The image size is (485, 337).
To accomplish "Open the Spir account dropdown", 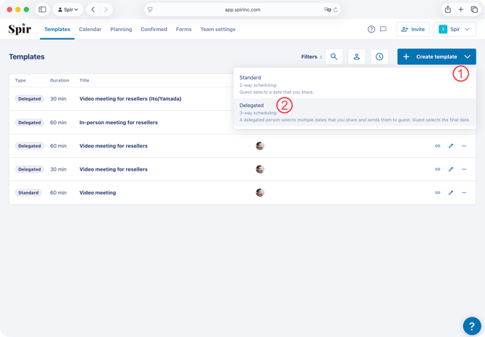I will pyautogui.click(x=455, y=30).
